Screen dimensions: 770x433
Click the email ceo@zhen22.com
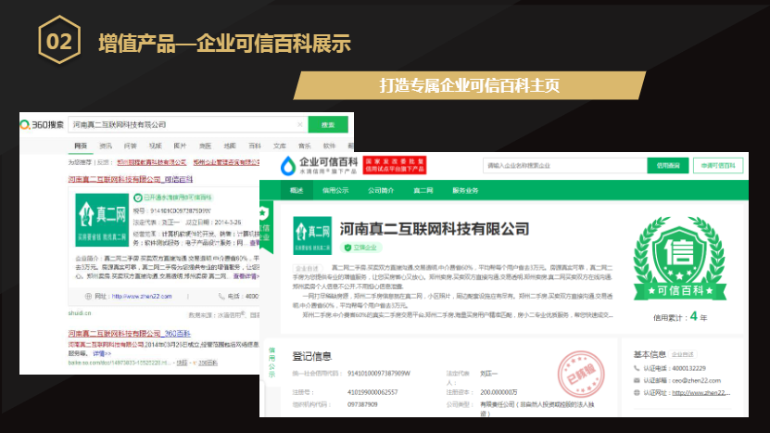click(697, 380)
